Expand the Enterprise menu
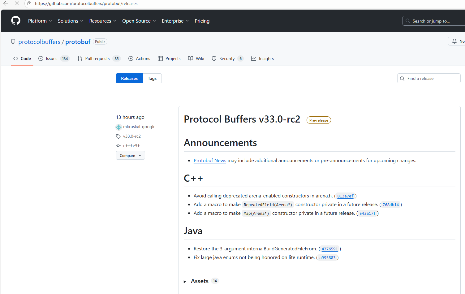Screen dimensions: 465x294 [x=175, y=21]
